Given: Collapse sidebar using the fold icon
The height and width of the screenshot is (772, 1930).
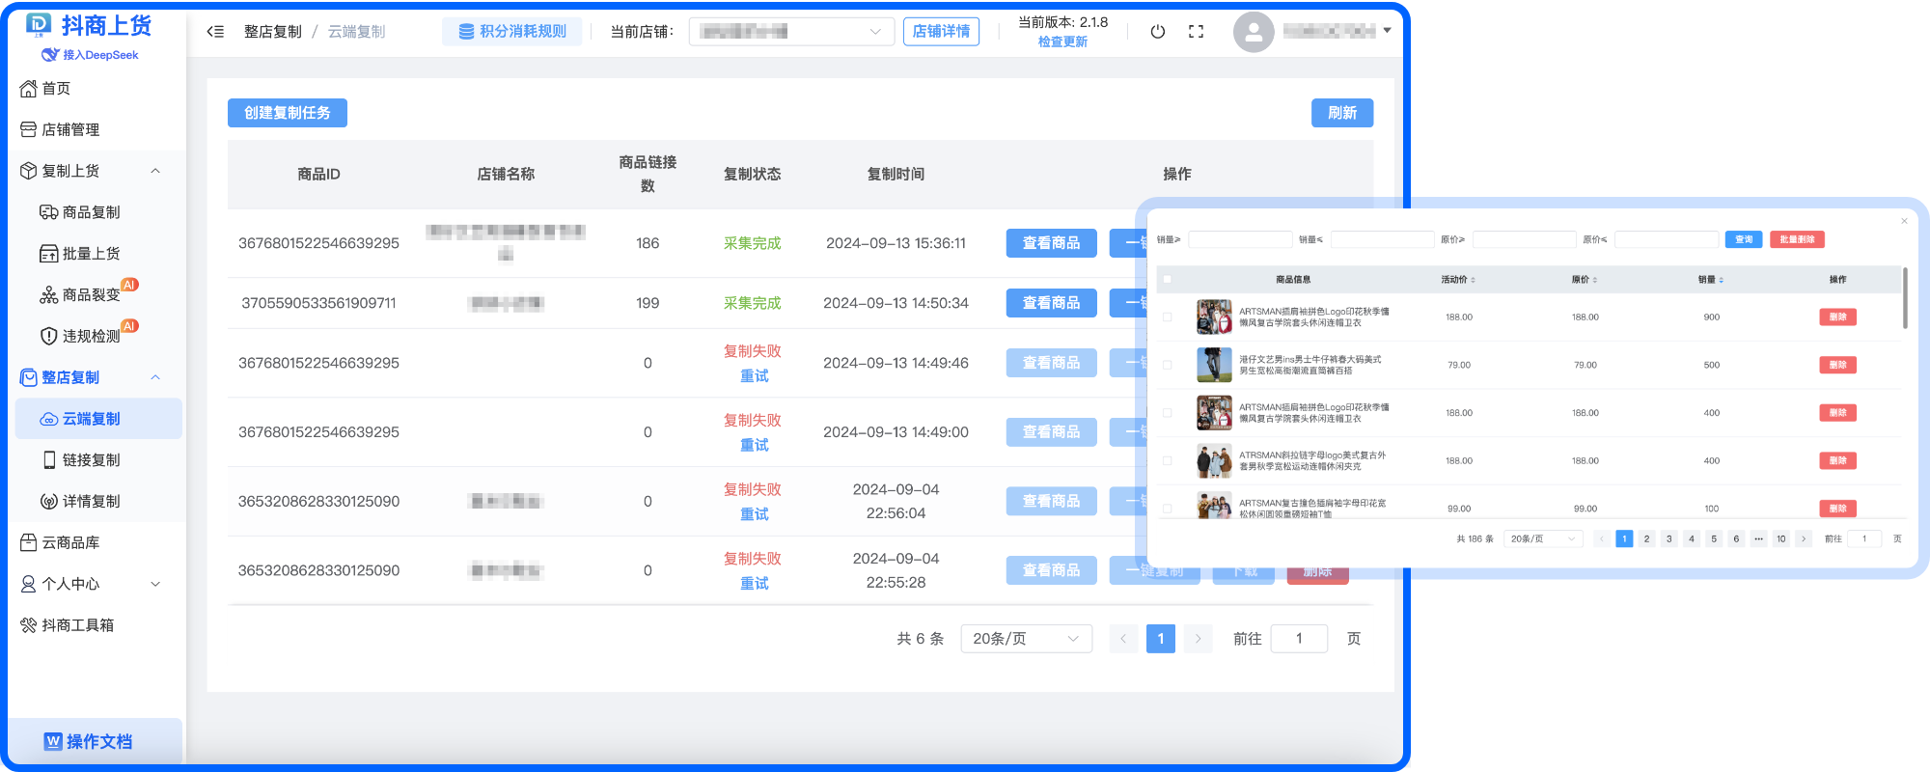Looking at the screenshot, I should [x=215, y=32].
